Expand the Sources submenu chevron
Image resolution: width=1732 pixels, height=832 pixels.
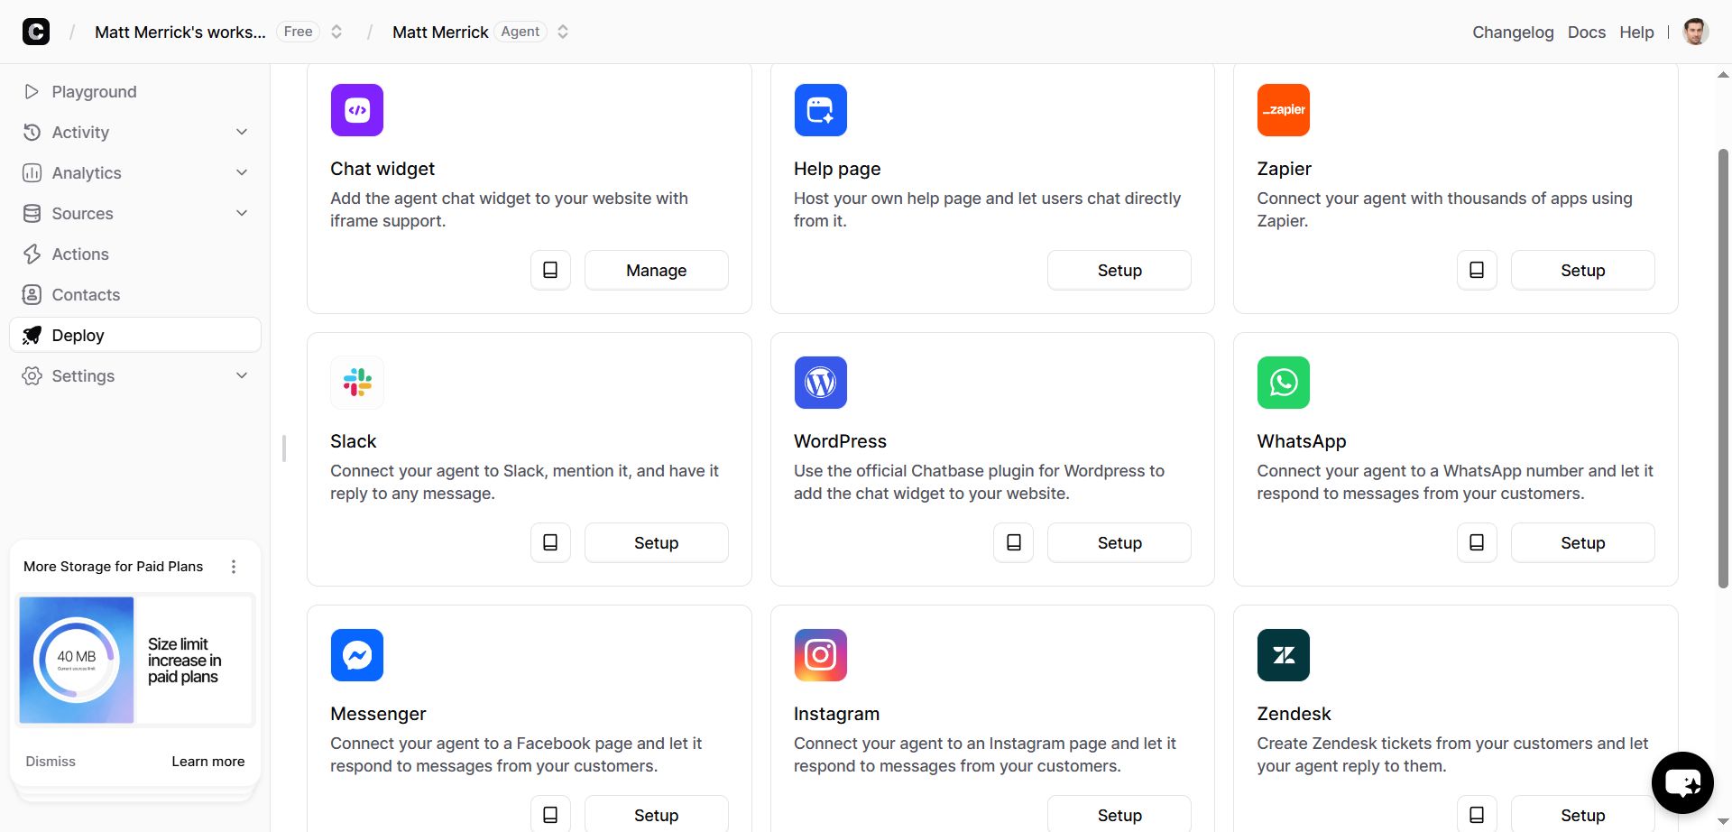pyautogui.click(x=242, y=214)
